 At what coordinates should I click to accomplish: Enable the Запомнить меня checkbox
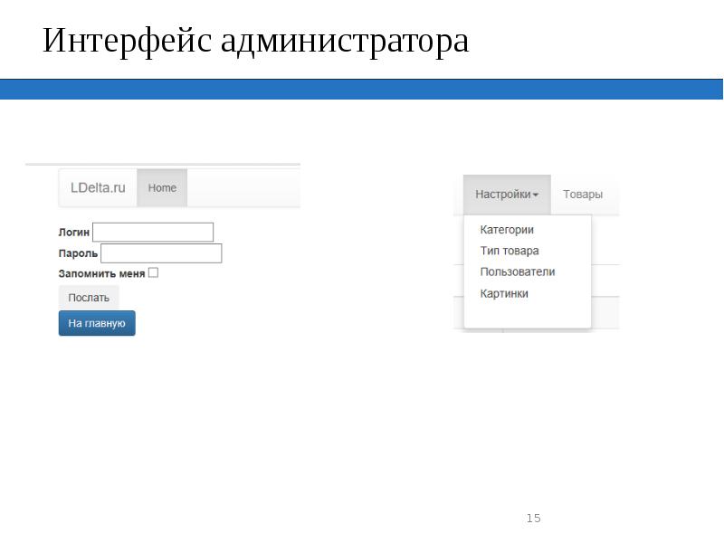tap(153, 272)
